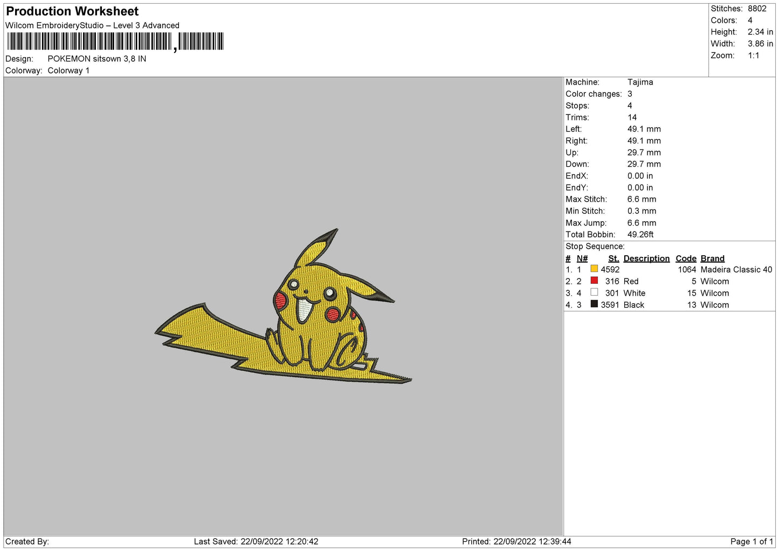The width and height of the screenshot is (779, 551).
Task: Click the trims value 14
Action: click(632, 118)
